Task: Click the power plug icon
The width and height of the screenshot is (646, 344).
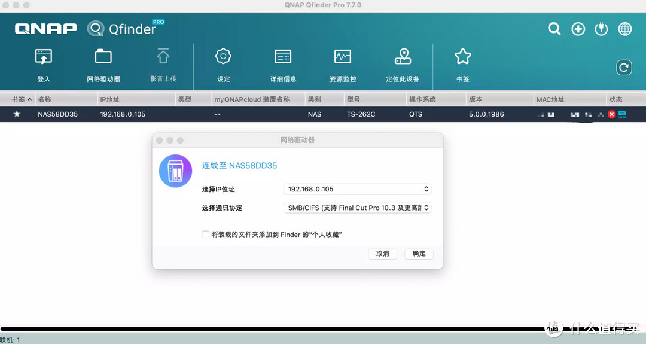Action: click(601, 29)
